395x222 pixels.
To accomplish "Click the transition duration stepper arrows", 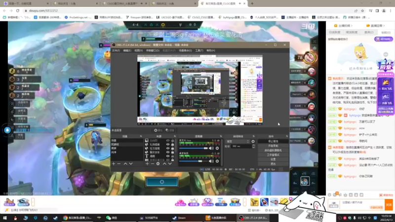I will point(253,146).
